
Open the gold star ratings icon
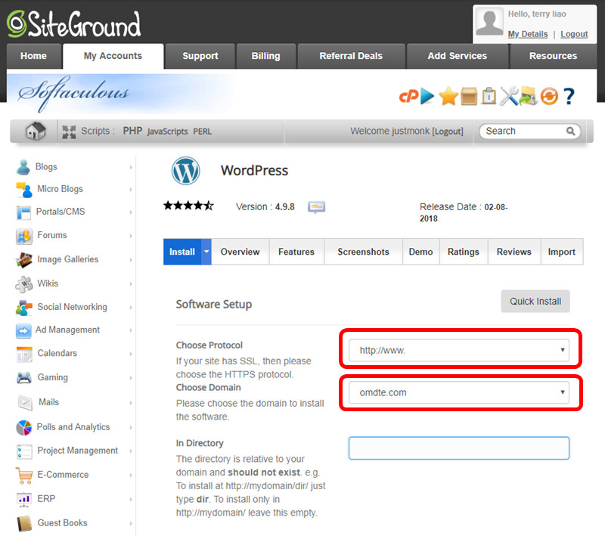tap(448, 96)
